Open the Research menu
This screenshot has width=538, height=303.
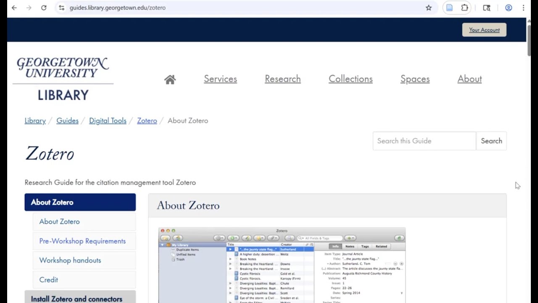[282, 79]
